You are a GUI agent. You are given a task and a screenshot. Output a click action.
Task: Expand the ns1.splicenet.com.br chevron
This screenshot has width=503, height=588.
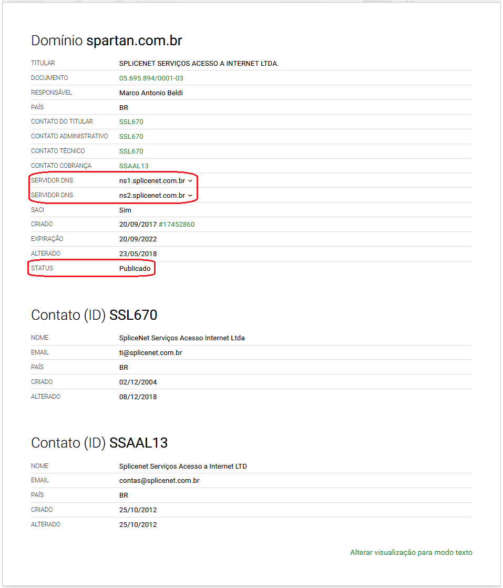coord(190,181)
